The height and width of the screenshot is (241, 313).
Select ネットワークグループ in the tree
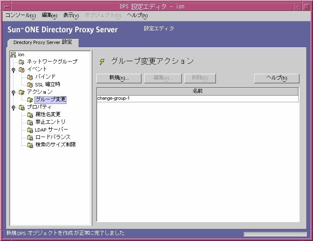(52, 62)
